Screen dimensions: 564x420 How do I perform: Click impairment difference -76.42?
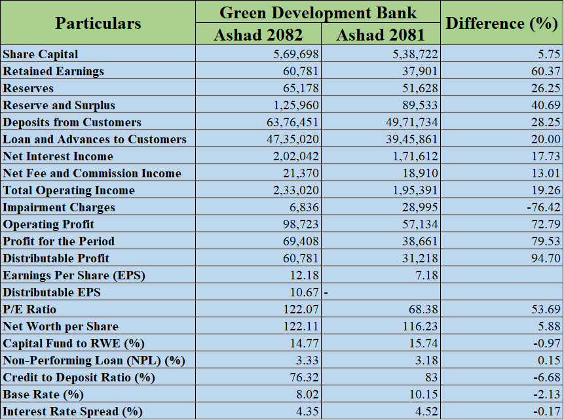(x=543, y=207)
